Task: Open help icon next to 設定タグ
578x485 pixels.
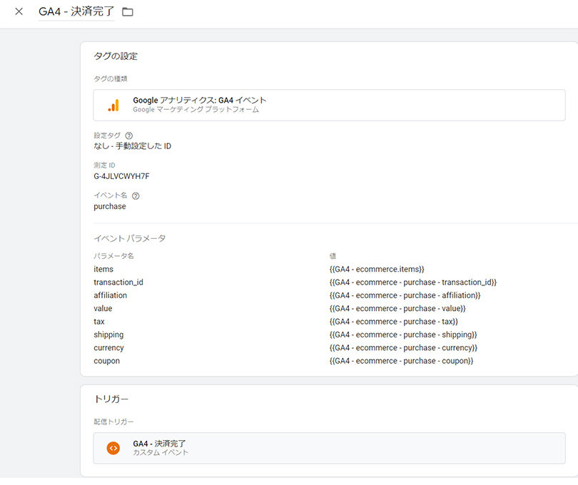Action: 128,136
